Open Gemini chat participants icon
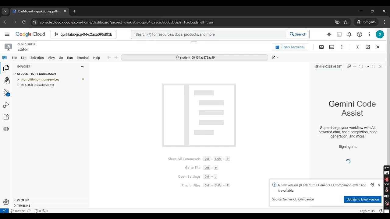The width and height of the screenshot is (390, 219). pyautogui.click(x=349, y=67)
